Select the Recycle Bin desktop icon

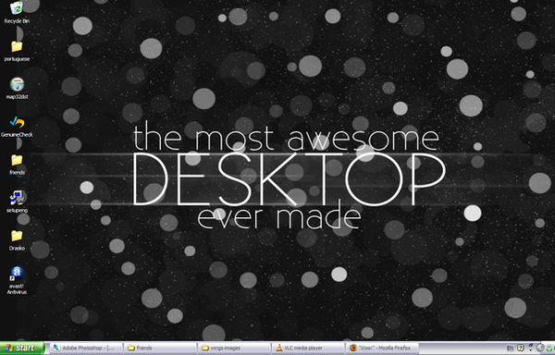point(17,13)
